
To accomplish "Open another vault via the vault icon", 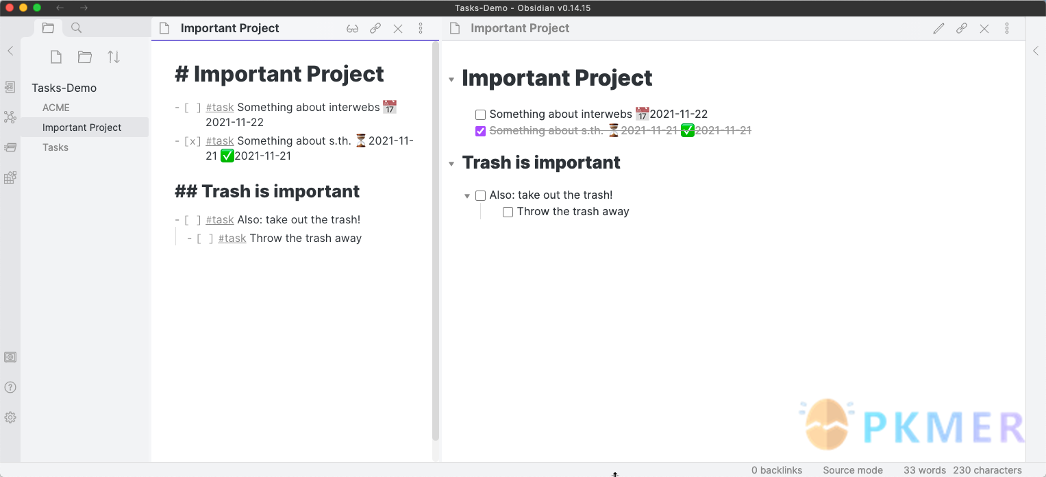I will click(10, 357).
